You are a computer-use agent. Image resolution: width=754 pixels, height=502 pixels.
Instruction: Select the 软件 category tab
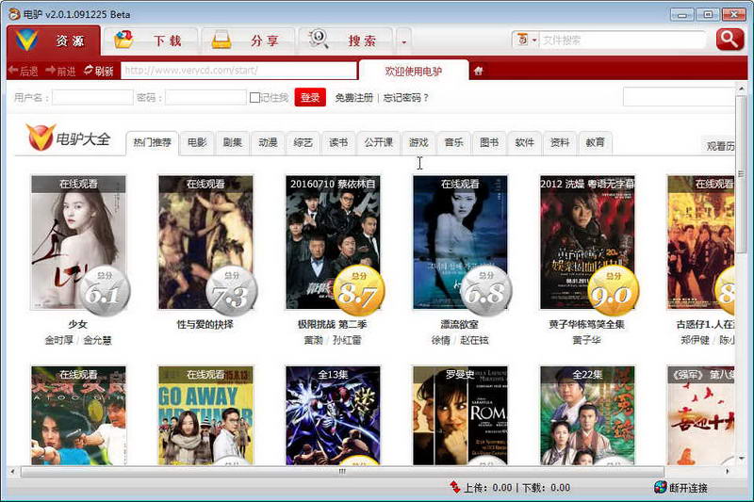(524, 142)
